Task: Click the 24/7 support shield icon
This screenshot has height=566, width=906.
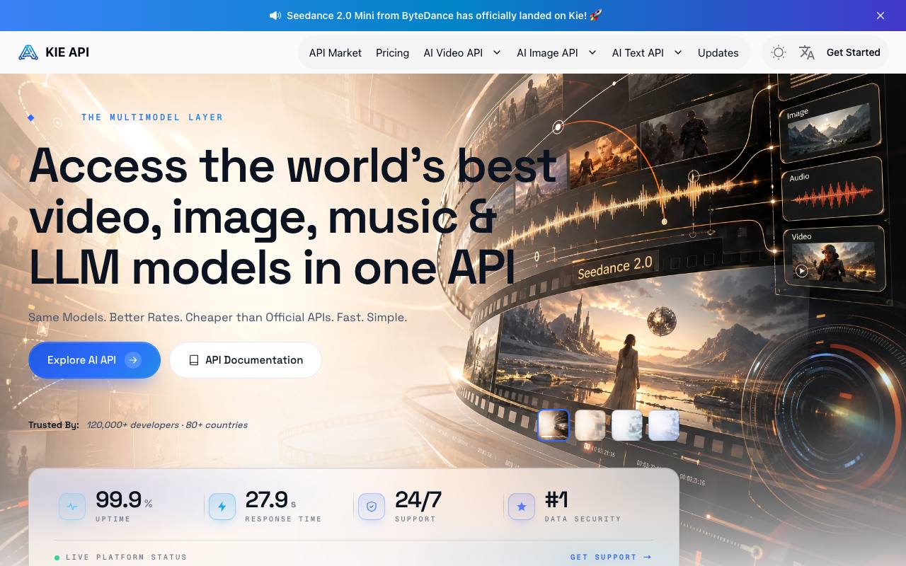Action: [x=372, y=507]
